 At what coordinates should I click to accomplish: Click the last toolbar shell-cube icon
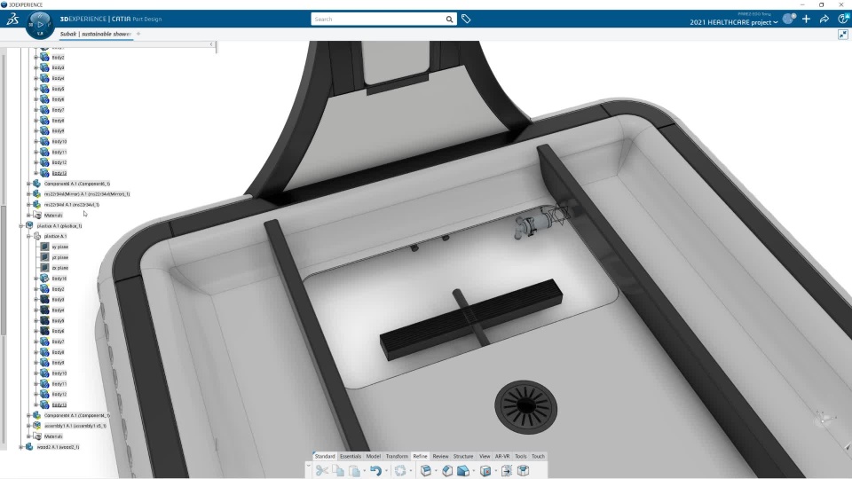pos(523,470)
